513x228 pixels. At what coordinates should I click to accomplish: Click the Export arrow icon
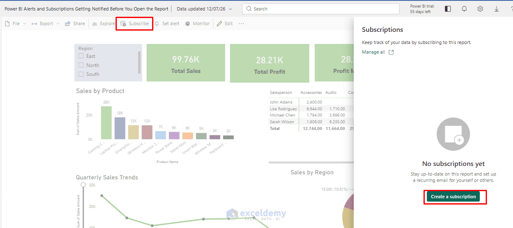[34, 24]
